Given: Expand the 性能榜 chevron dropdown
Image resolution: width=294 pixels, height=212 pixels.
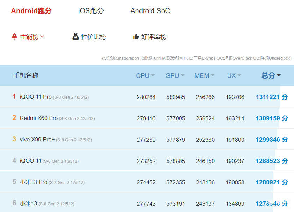Looking at the screenshot, I should point(42,36).
